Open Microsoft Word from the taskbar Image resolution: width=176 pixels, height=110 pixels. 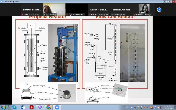pos(23,107)
